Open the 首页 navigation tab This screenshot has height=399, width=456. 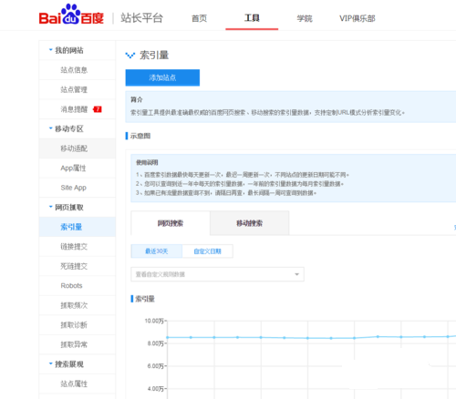point(199,18)
